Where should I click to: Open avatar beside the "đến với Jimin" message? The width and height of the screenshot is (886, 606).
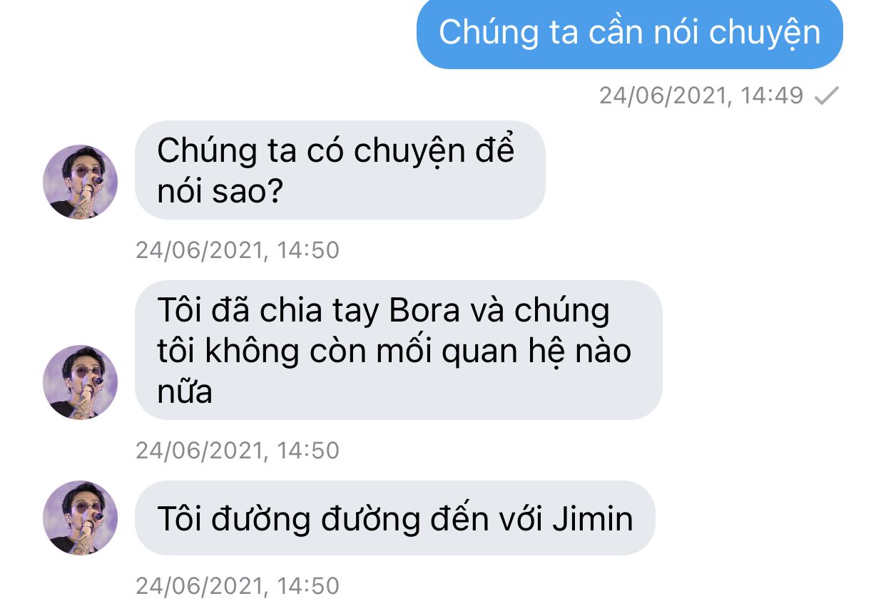point(81,518)
